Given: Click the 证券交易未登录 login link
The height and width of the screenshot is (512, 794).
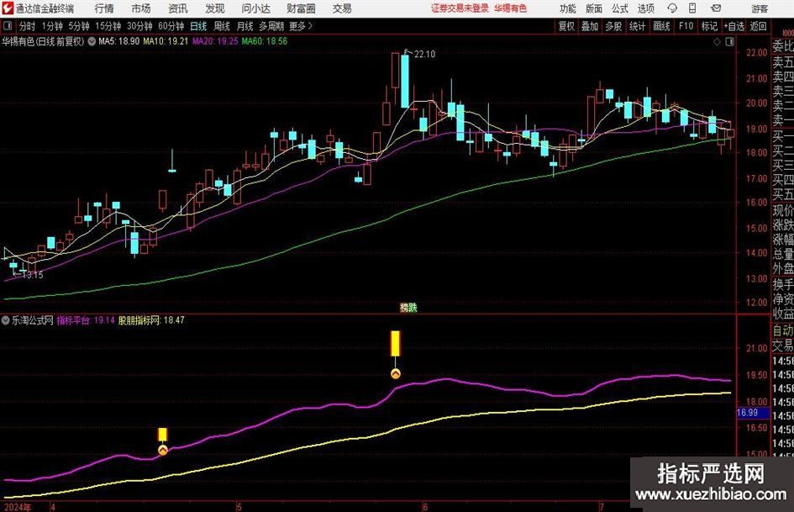Looking at the screenshot, I should [460, 8].
